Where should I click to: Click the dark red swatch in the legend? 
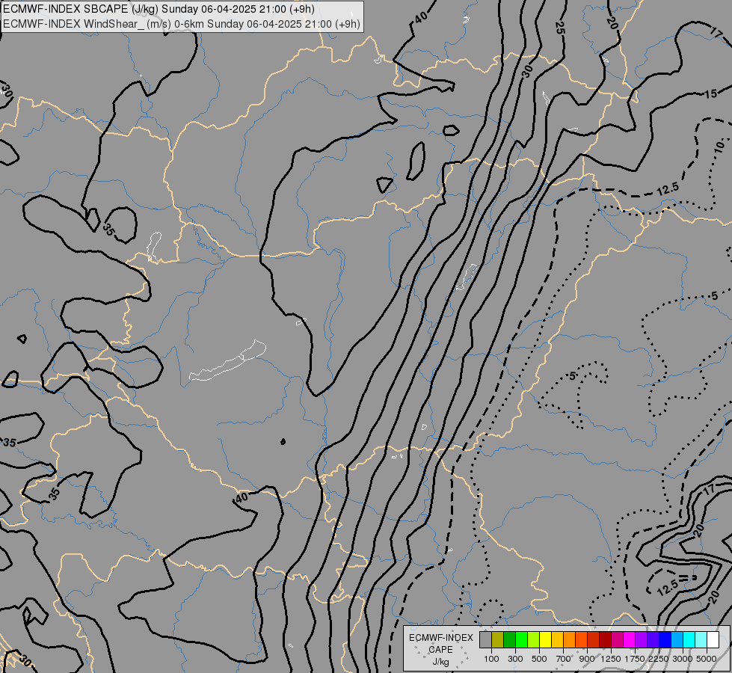tap(606, 639)
